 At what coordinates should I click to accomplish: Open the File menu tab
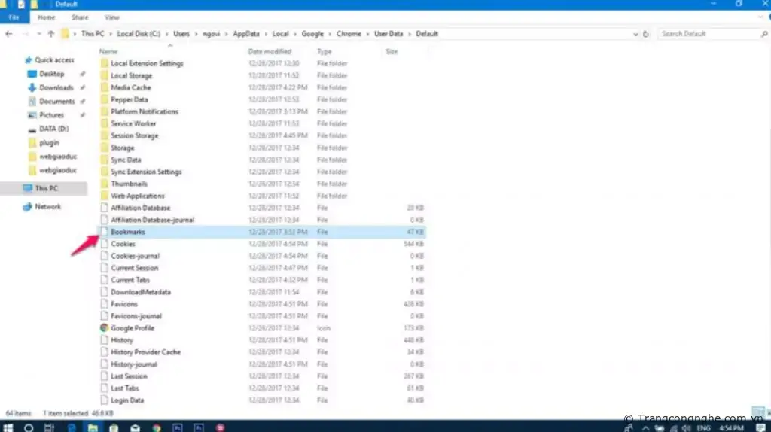14,17
